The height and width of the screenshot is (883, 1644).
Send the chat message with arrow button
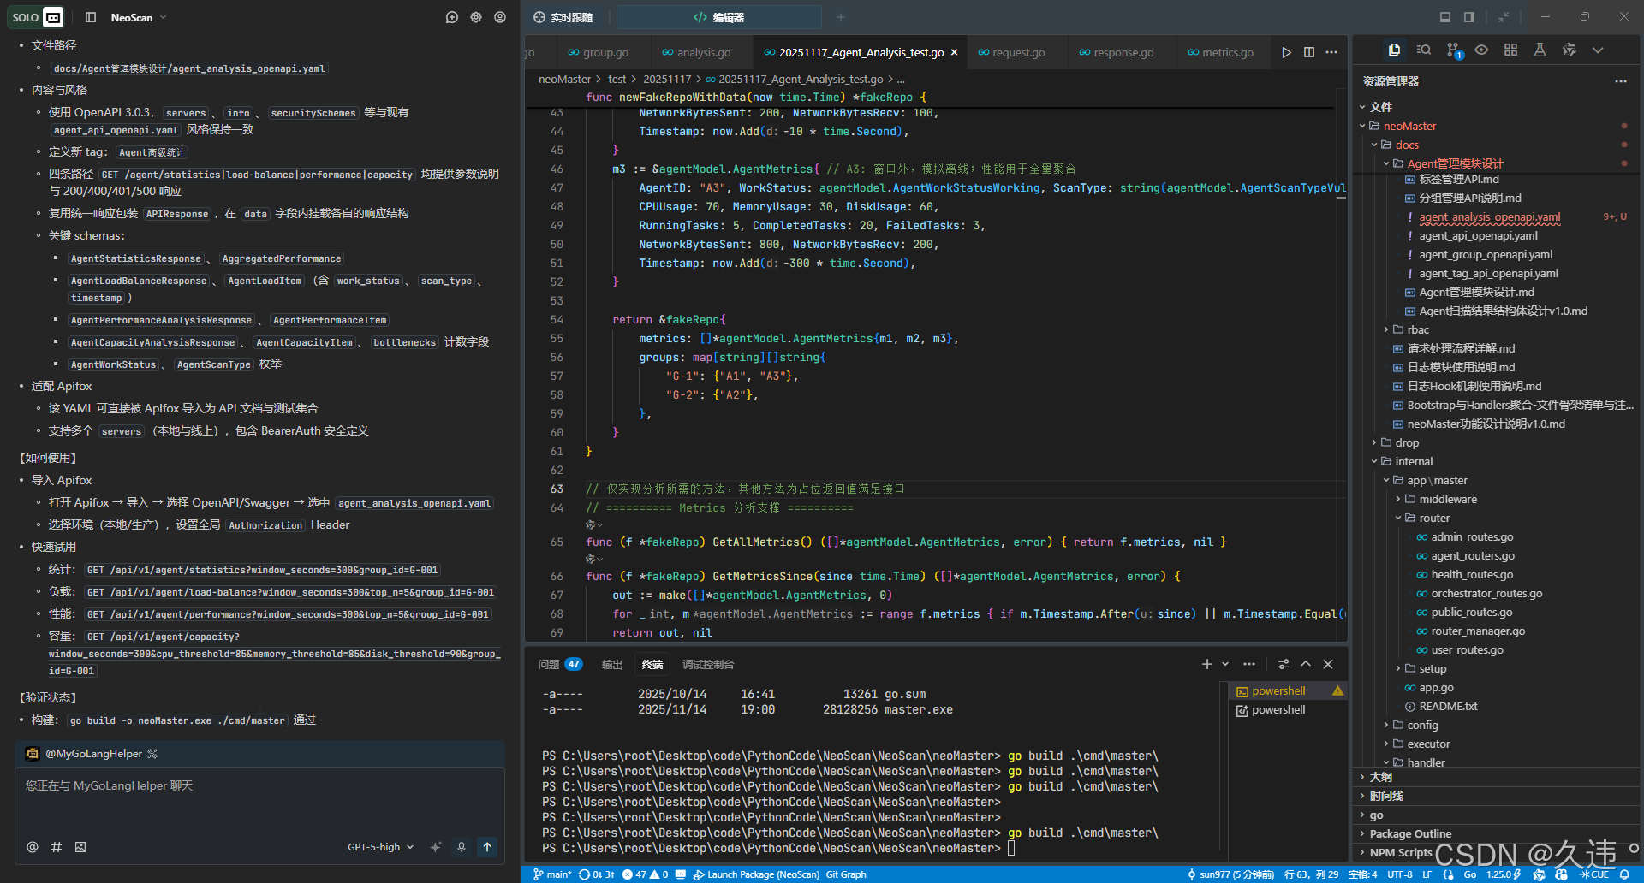pyautogui.click(x=487, y=847)
